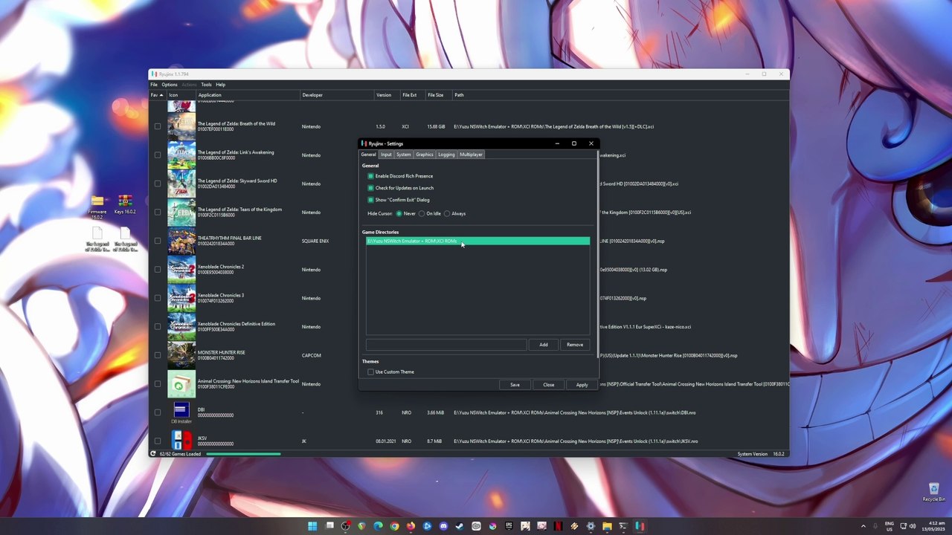Switch to System settings tab
This screenshot has height=535, width=952.
[x=403, y=155]
